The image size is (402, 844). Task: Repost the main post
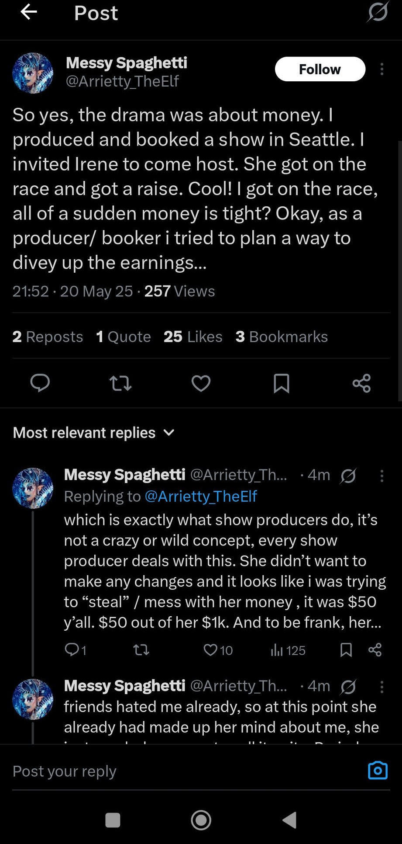click(x=120, y=383)
